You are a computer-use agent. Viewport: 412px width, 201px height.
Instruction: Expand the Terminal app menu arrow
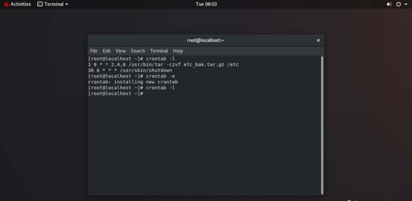(x=67, y=4)
